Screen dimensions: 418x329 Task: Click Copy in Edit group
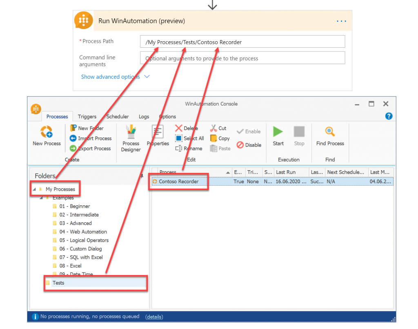point(220,138)
